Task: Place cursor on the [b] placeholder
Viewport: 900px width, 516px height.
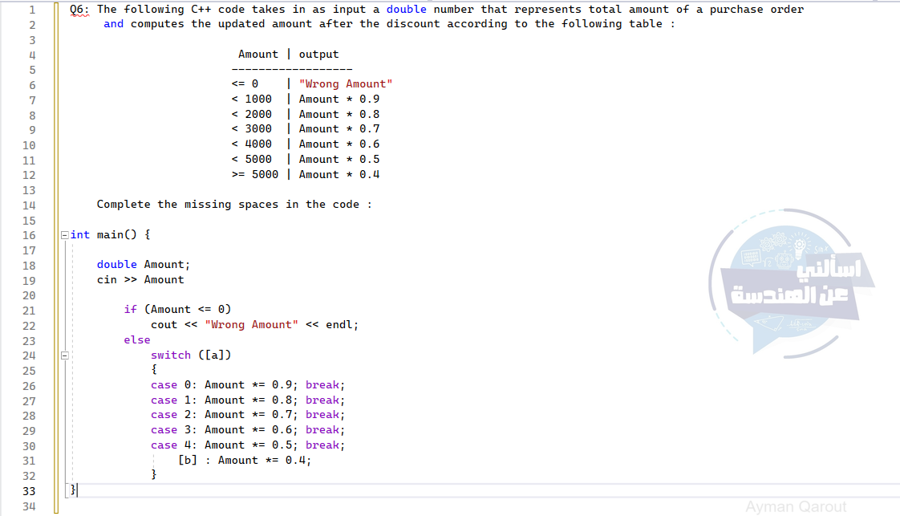Action: click(188, 460)
